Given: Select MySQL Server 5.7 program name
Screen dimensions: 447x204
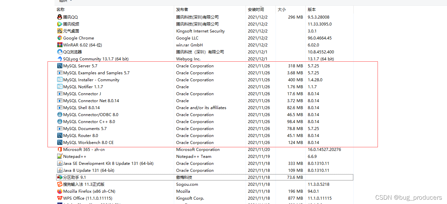Looking at the screenshot, I should coord(80,66).
